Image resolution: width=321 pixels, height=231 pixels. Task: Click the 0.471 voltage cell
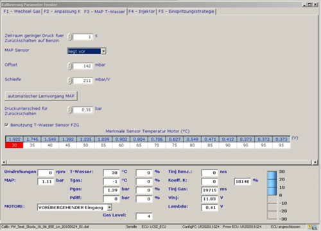pos(210,139)
